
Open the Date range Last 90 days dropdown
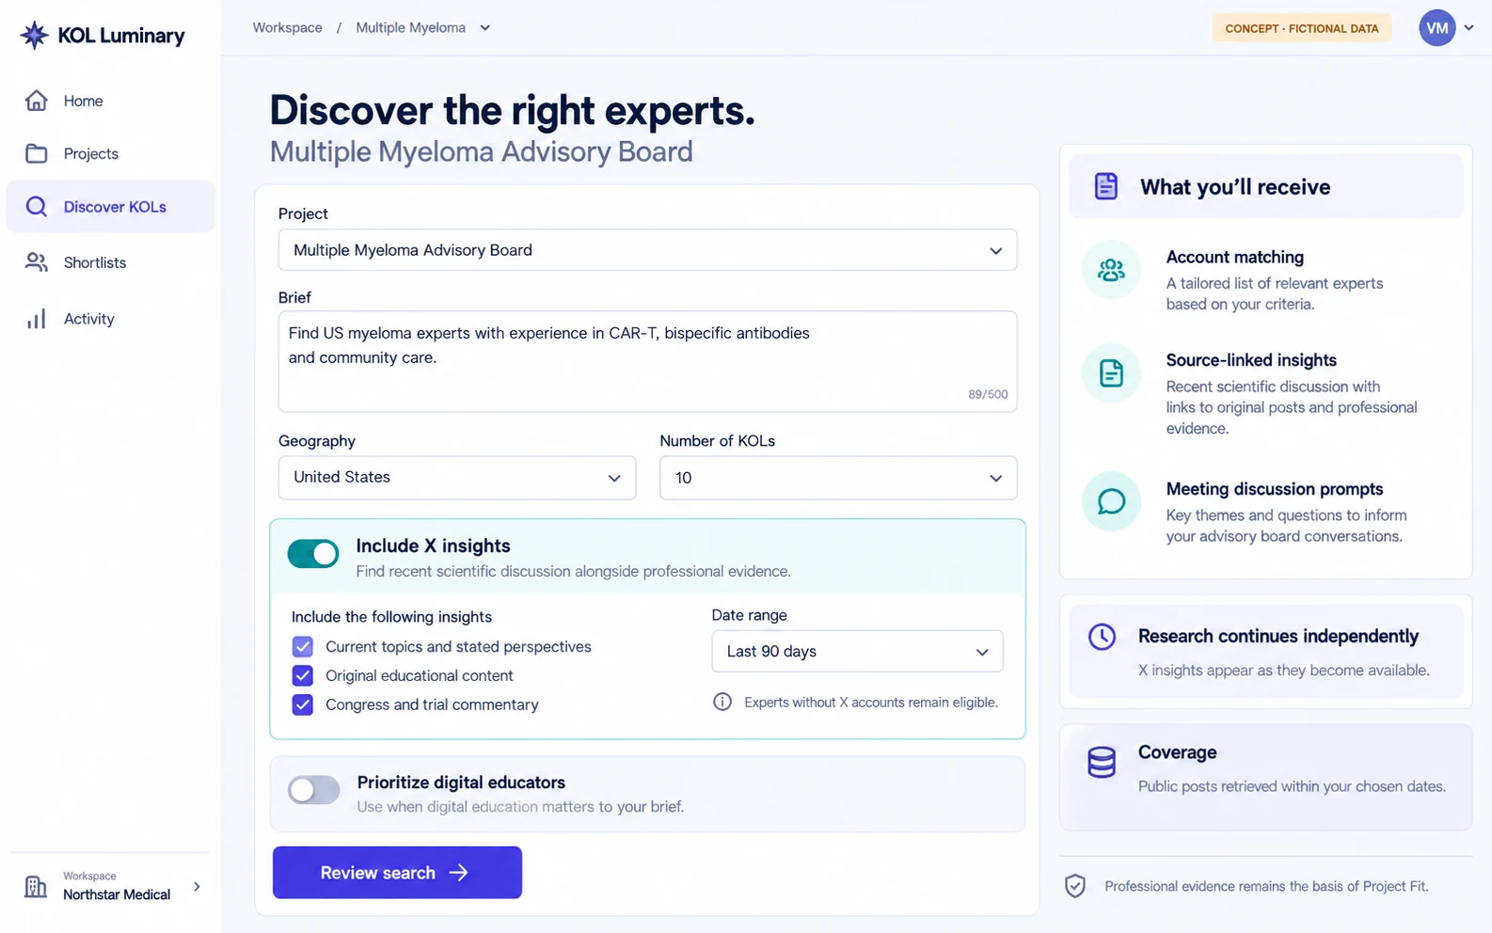click(x=857, y=651)
